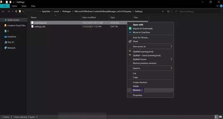Open the Share ribbon tab
This screenshot has width=223, height=119.
tap(24, 6)
